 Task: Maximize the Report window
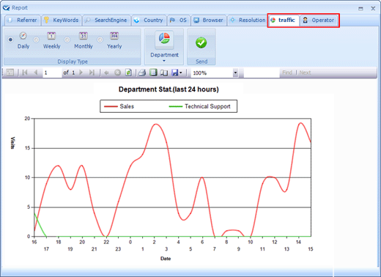360,9
